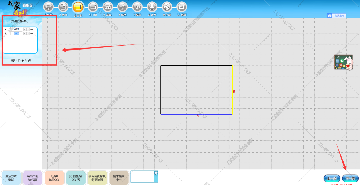
Task: Increase wall A length with right arrow
Action: pyautogui.click(x=28, y=29)
